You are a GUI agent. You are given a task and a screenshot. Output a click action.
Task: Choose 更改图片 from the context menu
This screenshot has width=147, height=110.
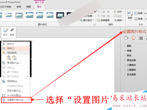[x=16, y=63]
